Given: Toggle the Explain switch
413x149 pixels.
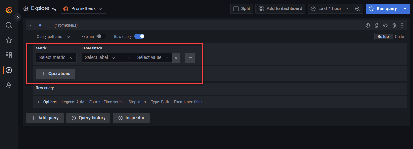Looking at the screenshot, I should pos(101,36).
